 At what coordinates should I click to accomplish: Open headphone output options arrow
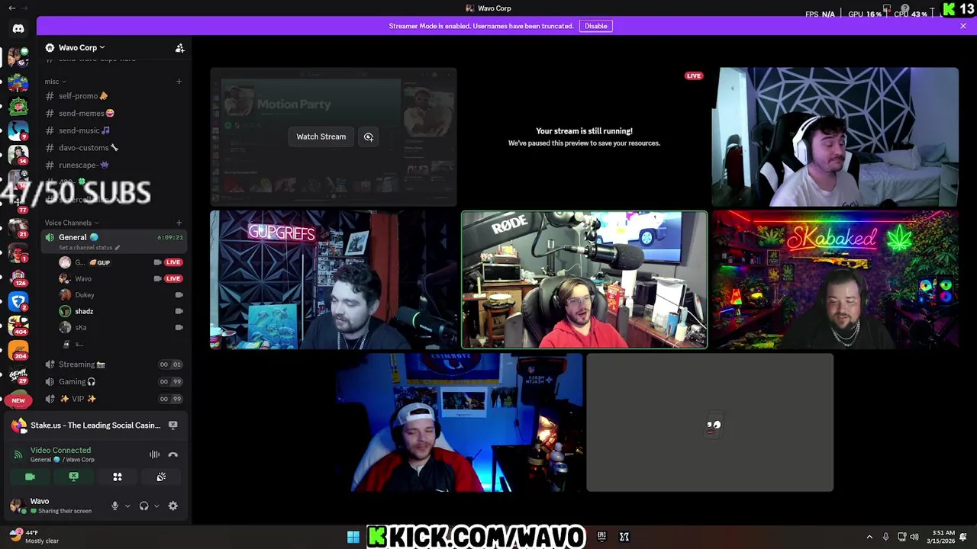coord(156,506)
